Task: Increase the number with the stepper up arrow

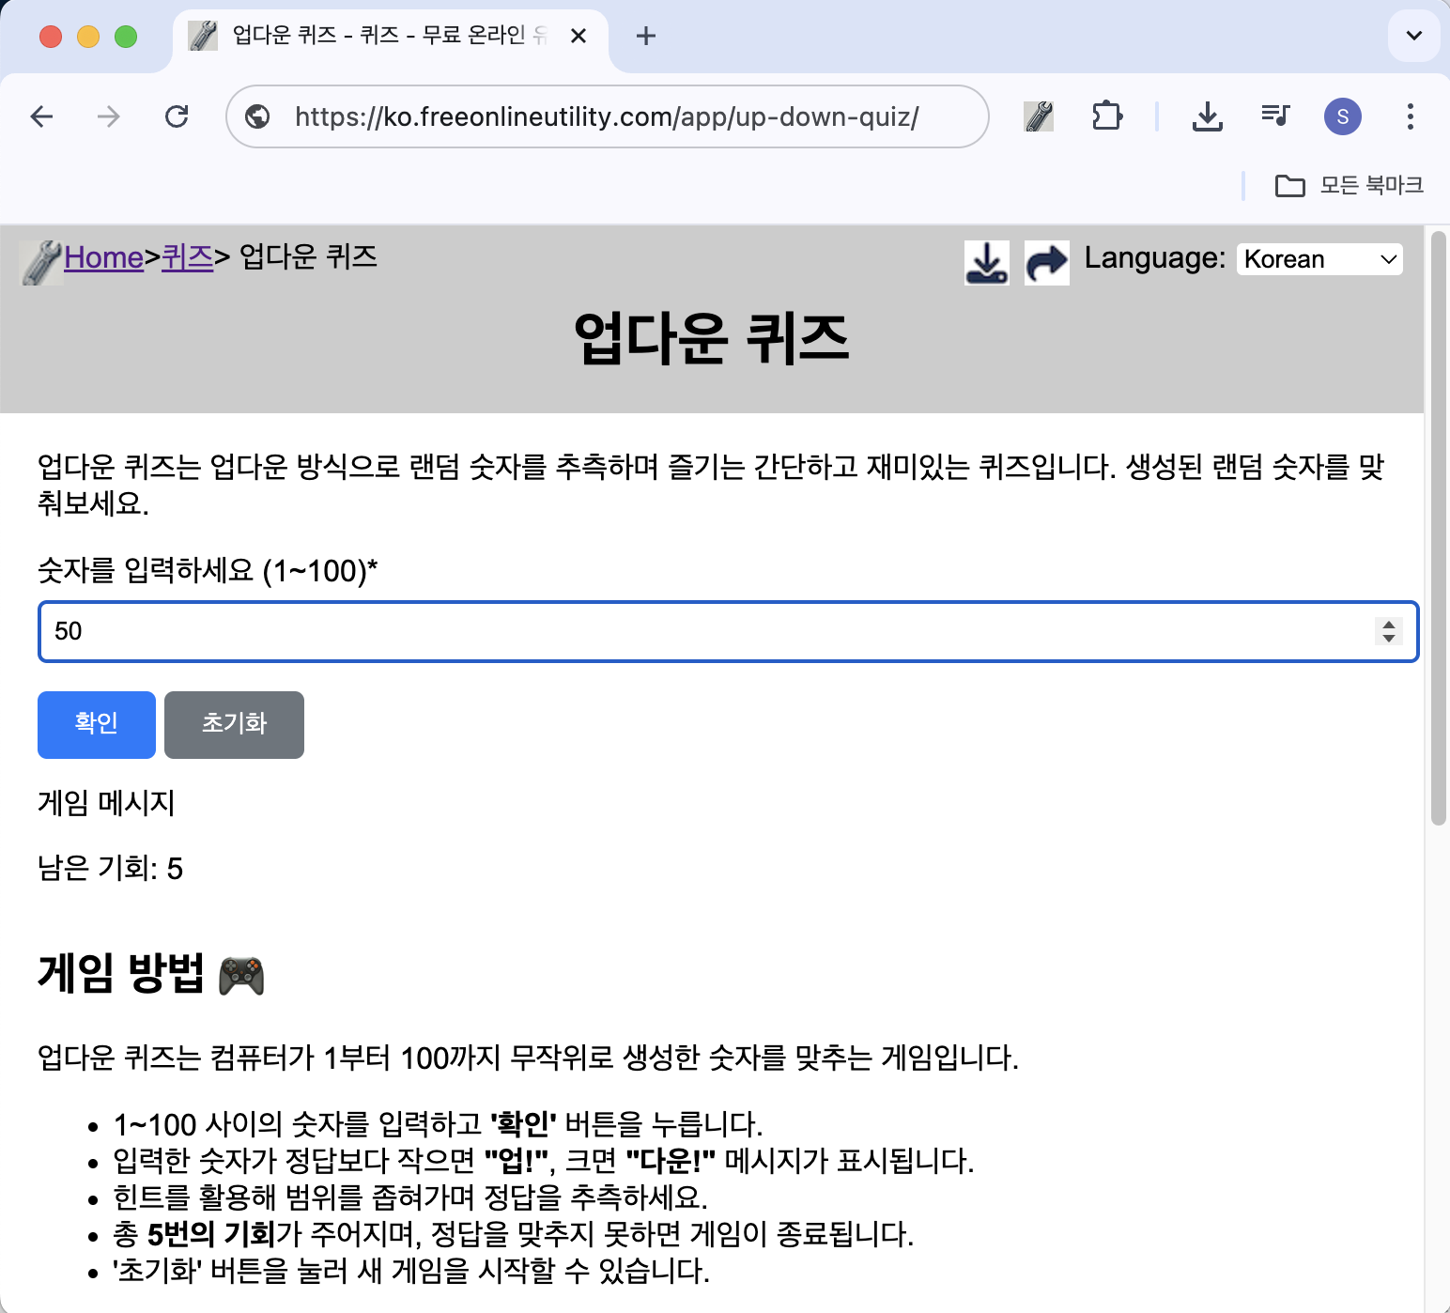Action: [x=1388, y=624]
